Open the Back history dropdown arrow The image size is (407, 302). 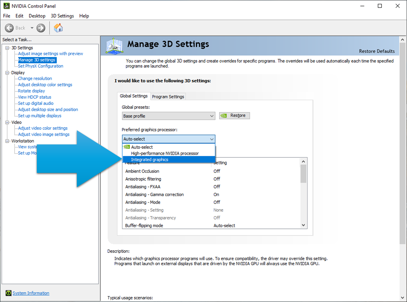point(32,28)
